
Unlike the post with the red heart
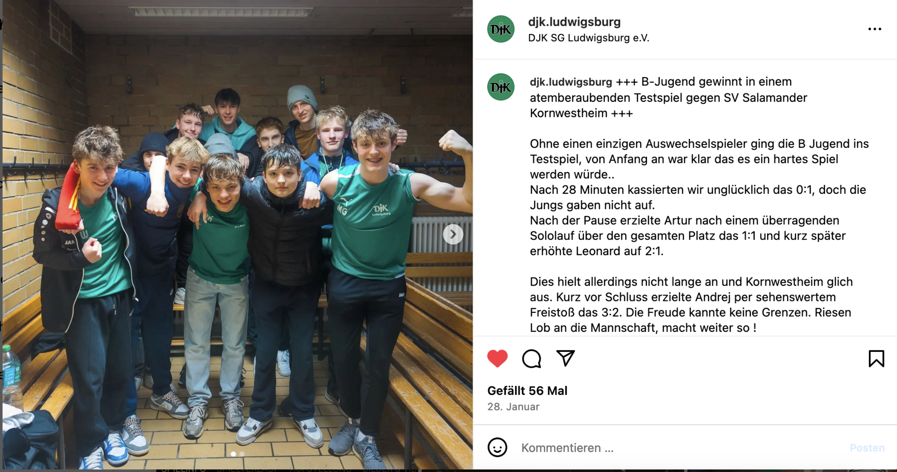click(x=497, y=358)
